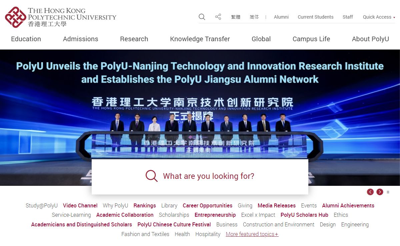Open the Engineering topic
Viewport: 400px width, 246px height.
coord(355,224)
